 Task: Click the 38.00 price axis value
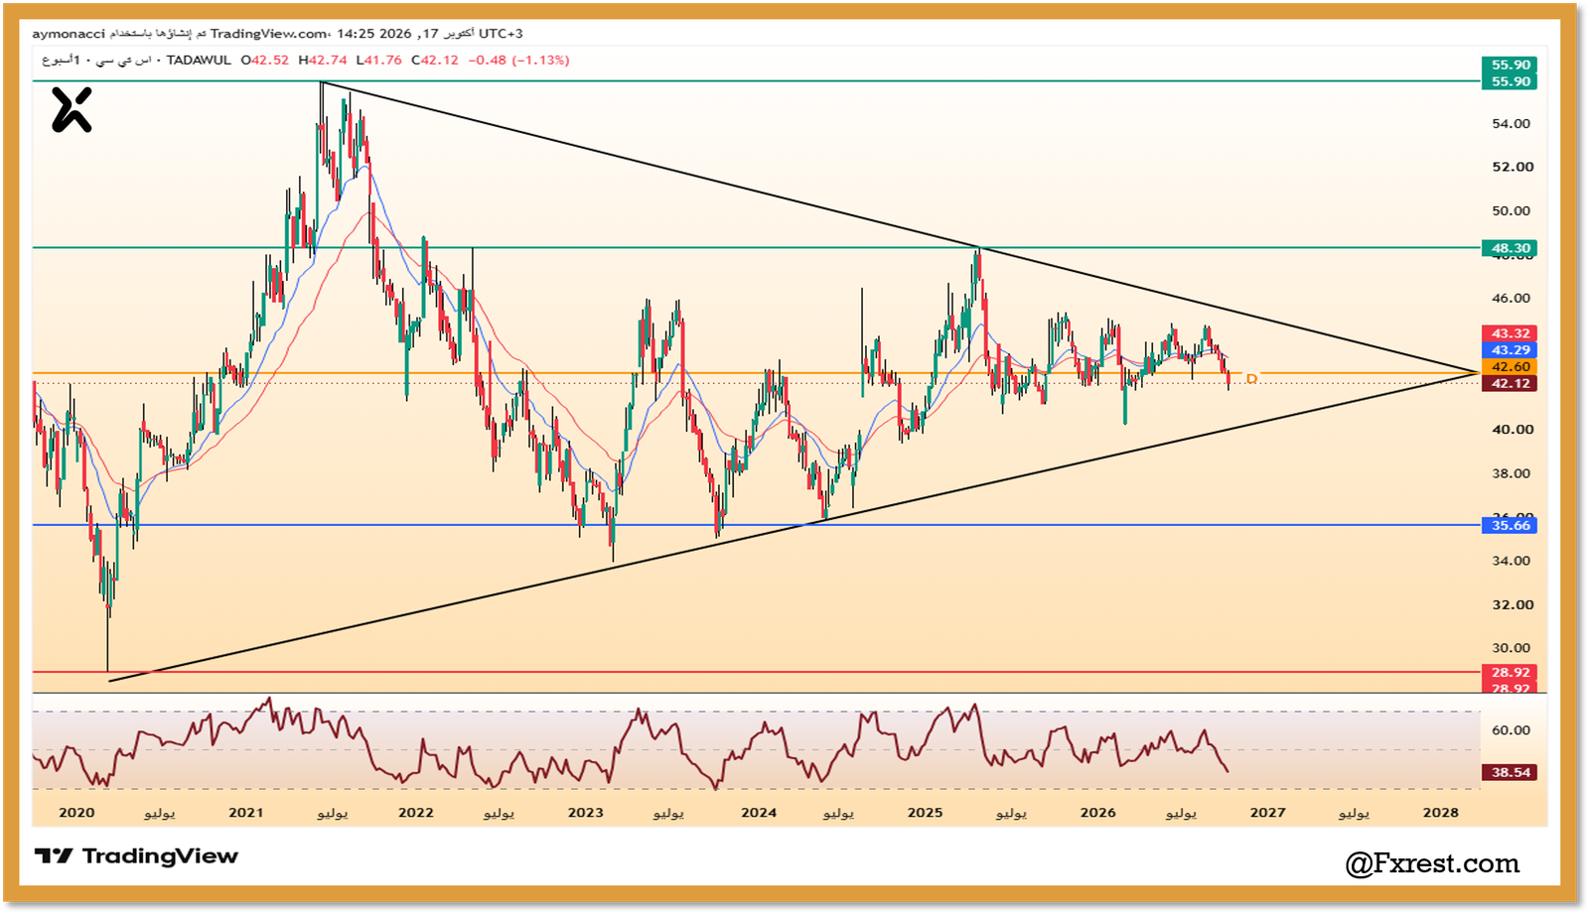click(x=1512, y=473)
